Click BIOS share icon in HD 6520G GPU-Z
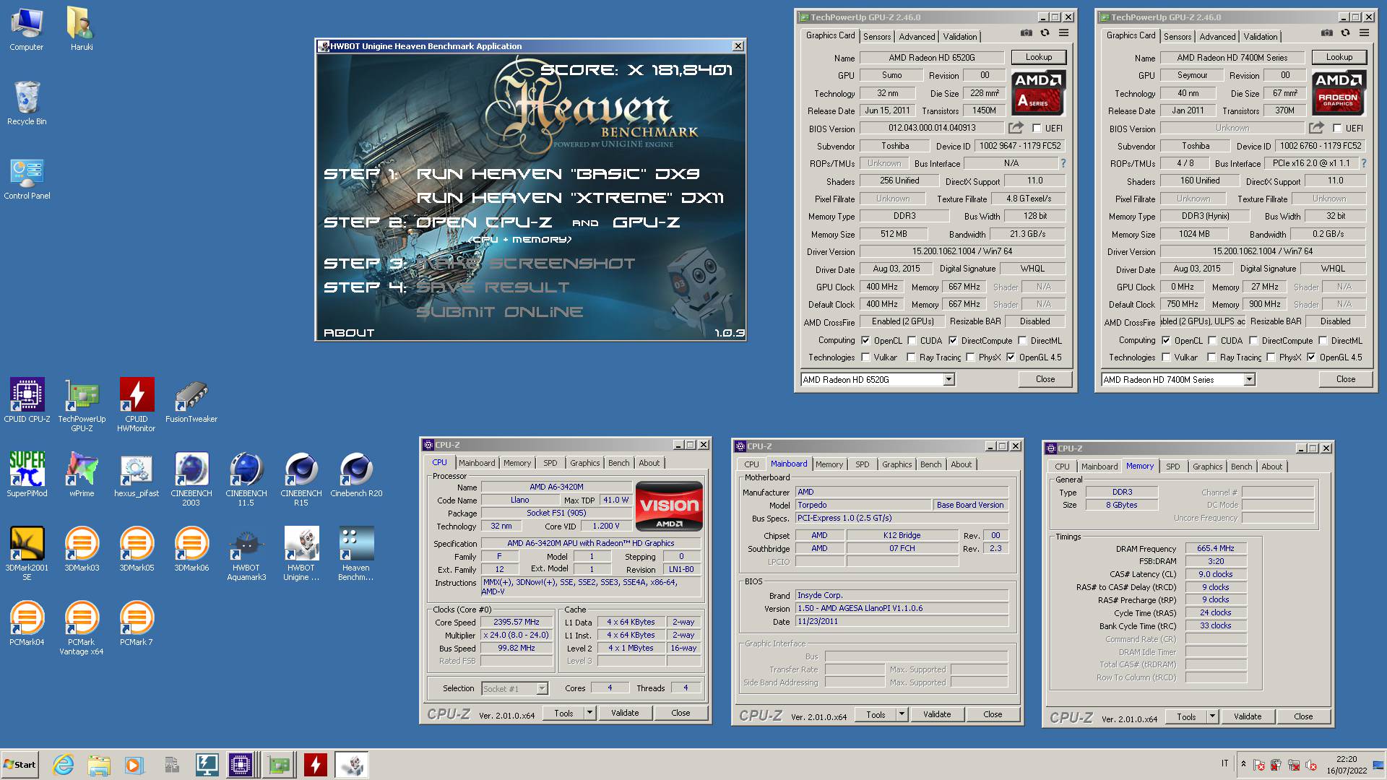1387x780 pixels. (x=1016, y=128)
